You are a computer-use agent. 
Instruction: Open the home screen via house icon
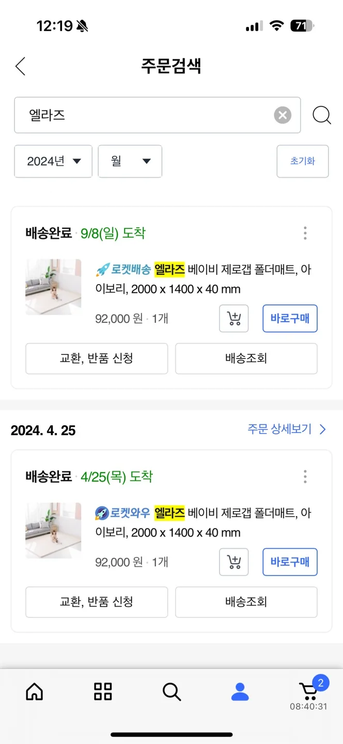[34, 692]
